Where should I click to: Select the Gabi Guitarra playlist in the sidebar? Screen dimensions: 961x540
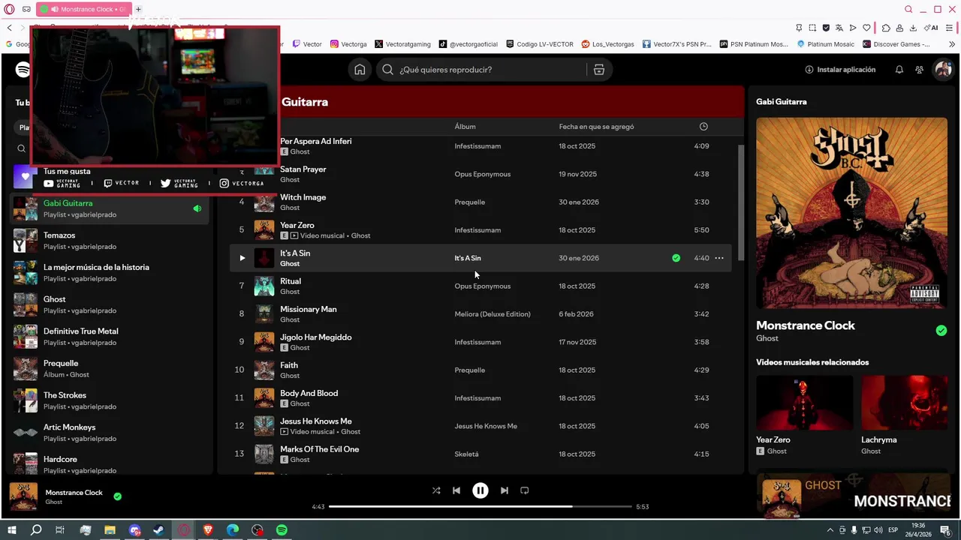point(109,209)
